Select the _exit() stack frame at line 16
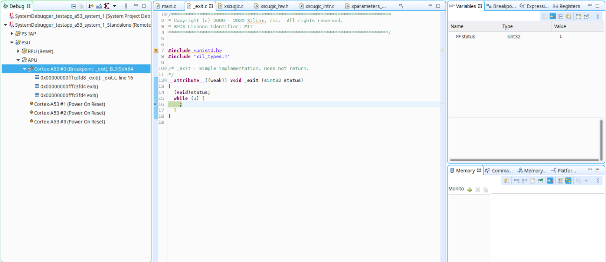This screenshot has height=262, width=606. pos(86,78)
